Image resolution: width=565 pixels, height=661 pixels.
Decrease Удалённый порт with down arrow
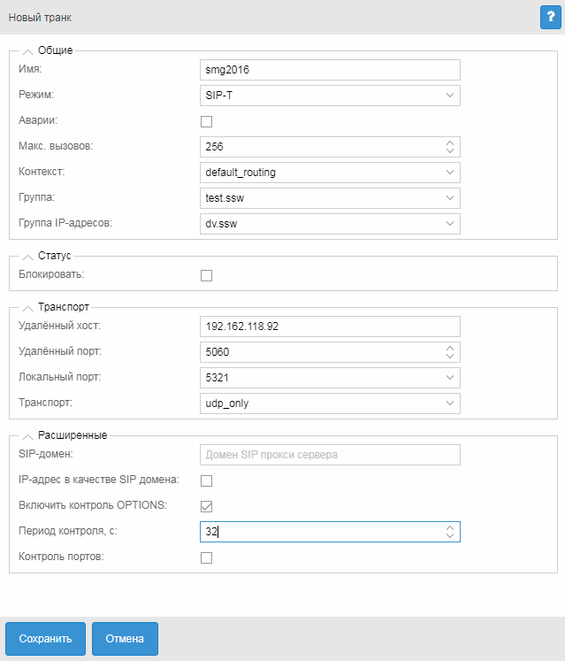[449, 357]
